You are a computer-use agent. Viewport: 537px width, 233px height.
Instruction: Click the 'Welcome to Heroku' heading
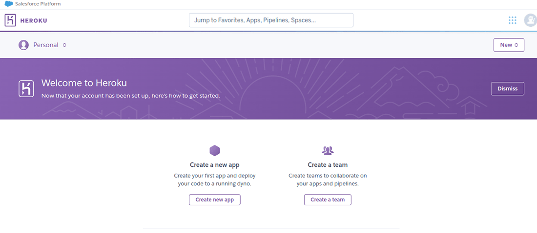pyautogui.click(x=84, y=83)
